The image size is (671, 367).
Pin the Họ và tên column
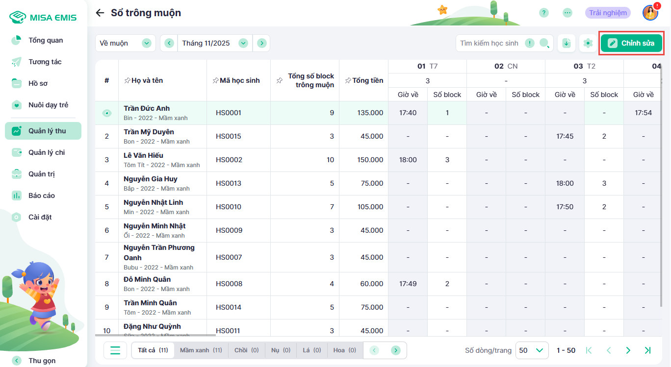pos(127,80)
